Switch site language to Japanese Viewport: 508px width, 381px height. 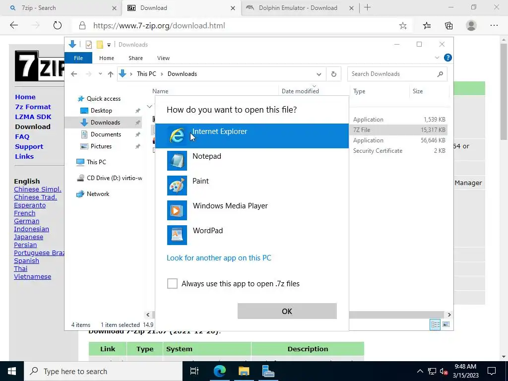[28, 237]
